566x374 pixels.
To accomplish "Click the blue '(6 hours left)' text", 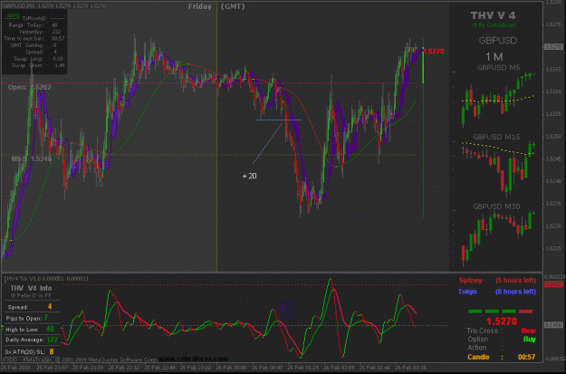I will click(x=515, y=292).
